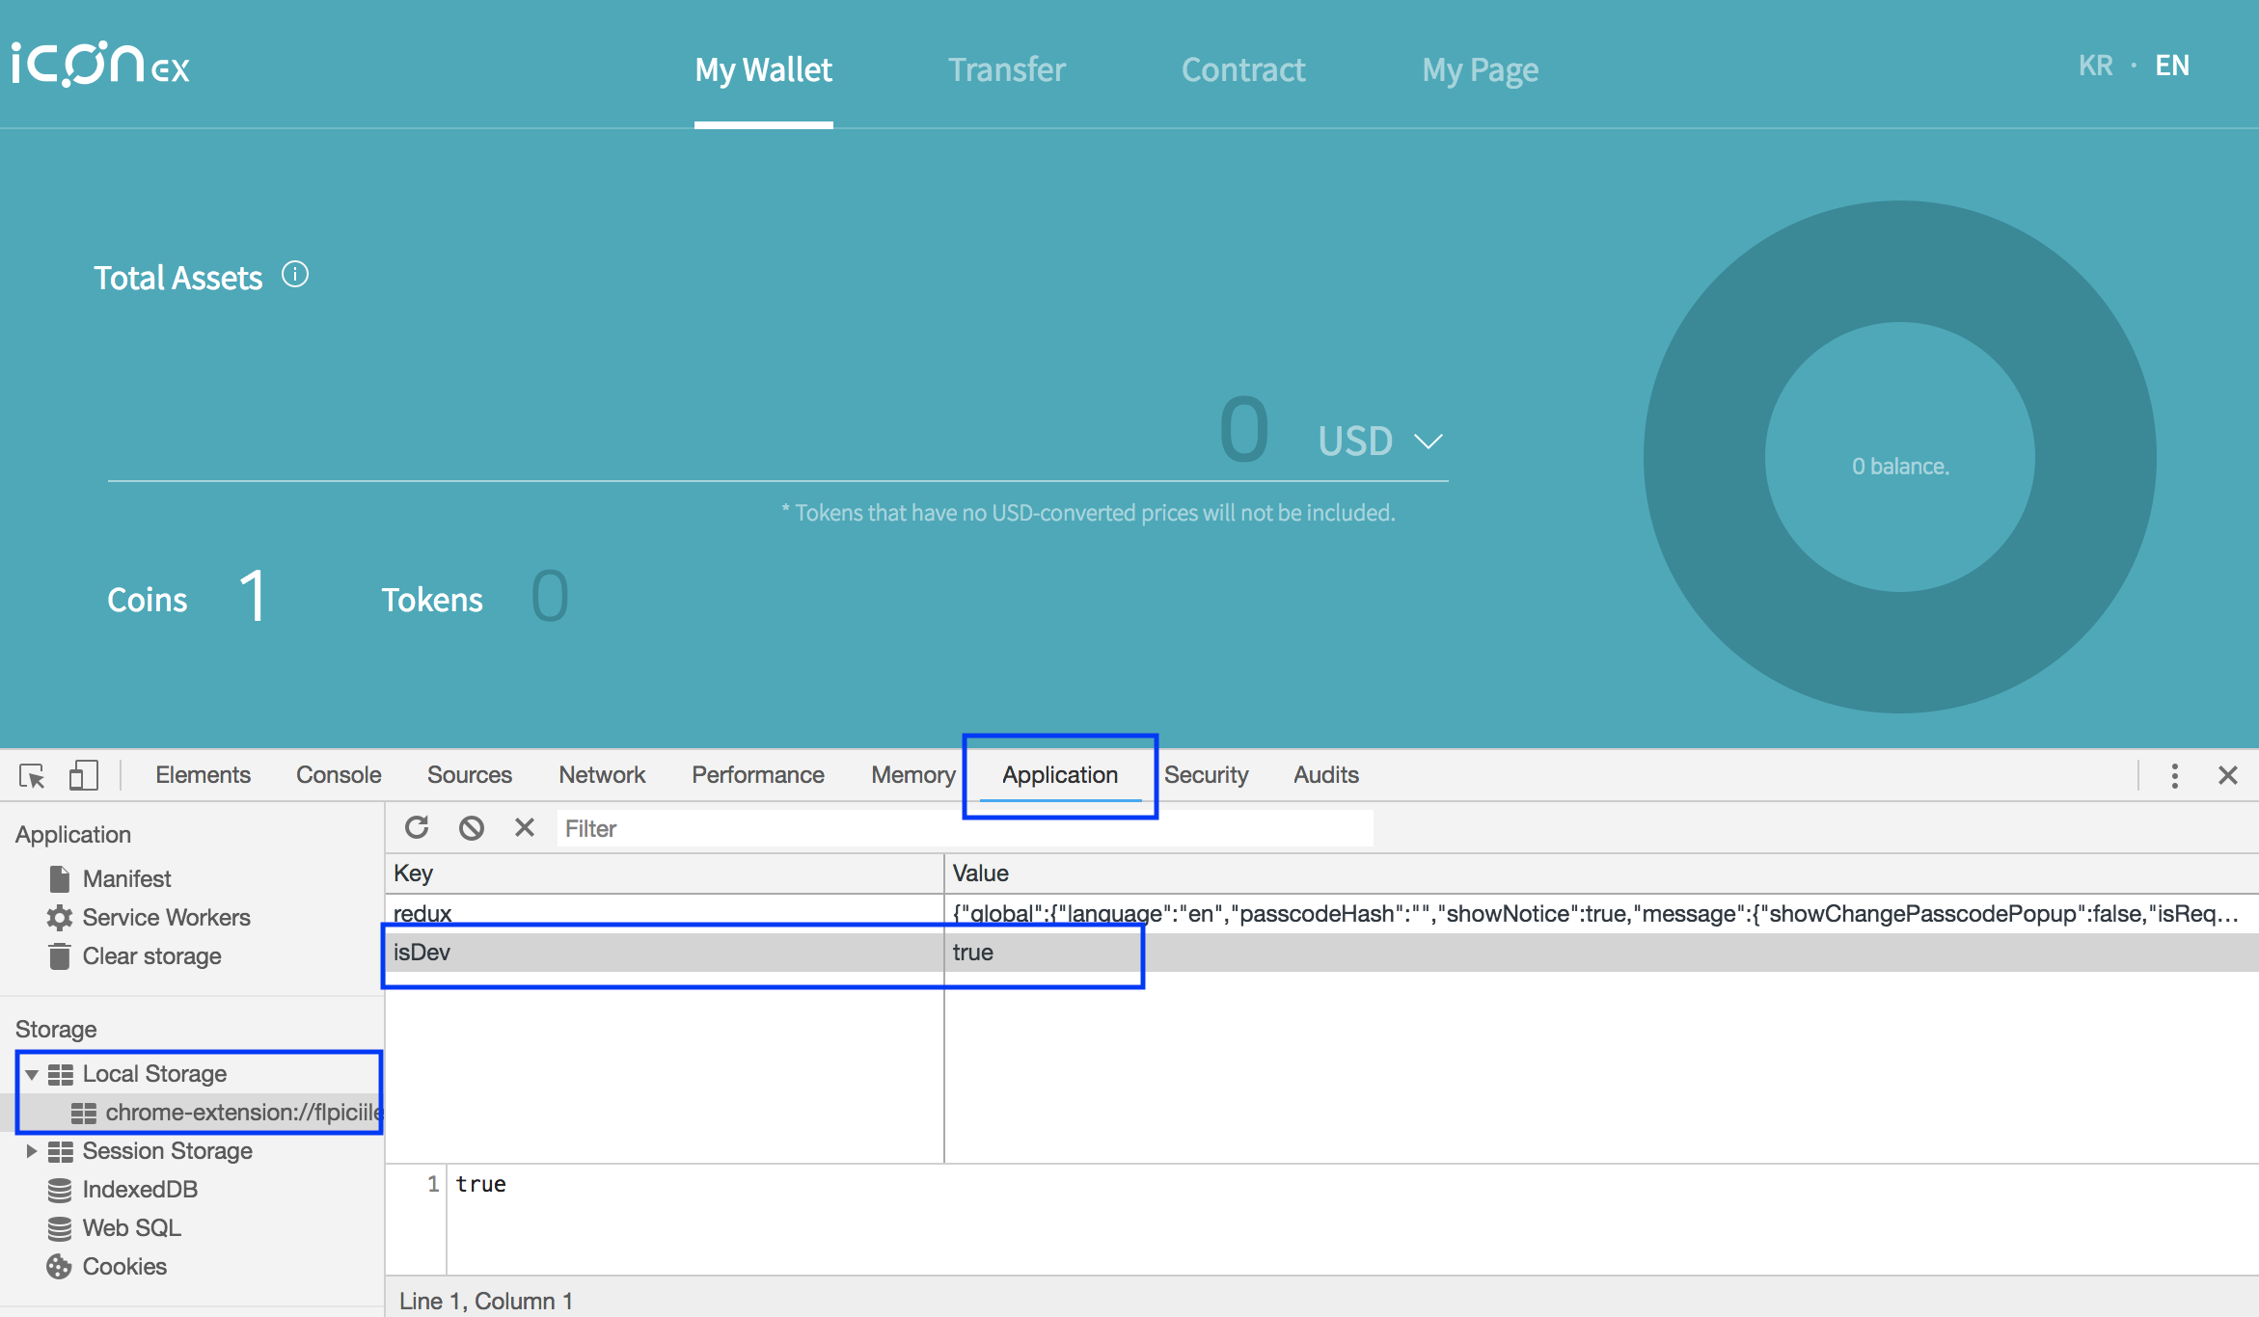Open the My Wallet page
Viewport: 2259px width, 1317px height.
(x=764, y=69)
